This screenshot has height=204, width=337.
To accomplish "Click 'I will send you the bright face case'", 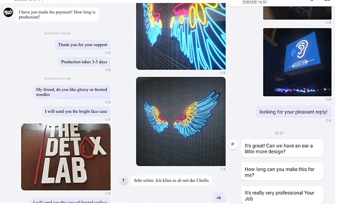I will click(76, 111).
